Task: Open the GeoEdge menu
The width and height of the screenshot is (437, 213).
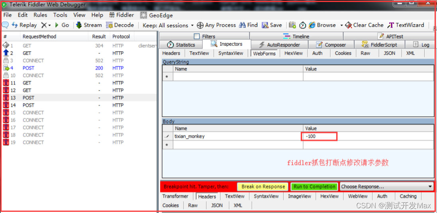Action: pos(156,15)
